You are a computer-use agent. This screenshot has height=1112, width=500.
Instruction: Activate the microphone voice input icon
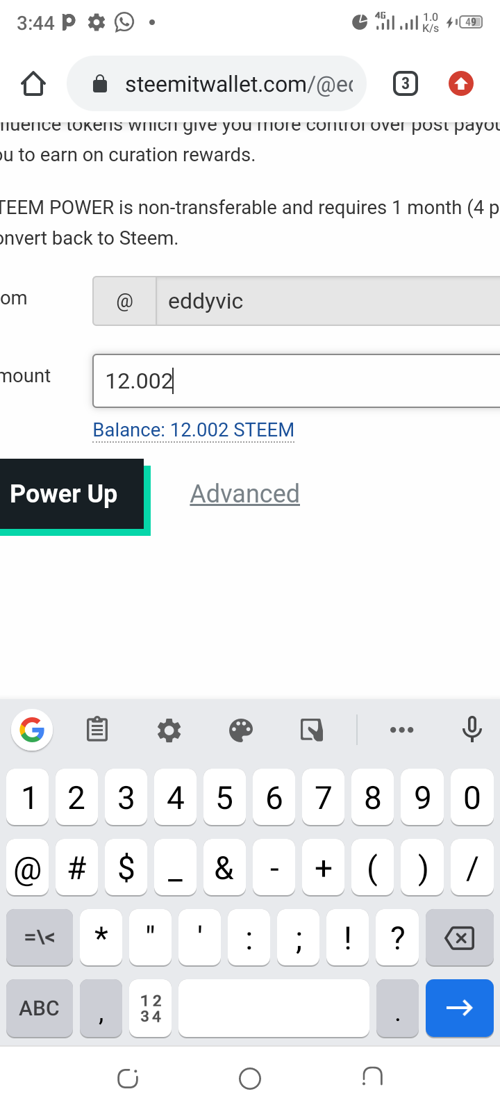472,730
